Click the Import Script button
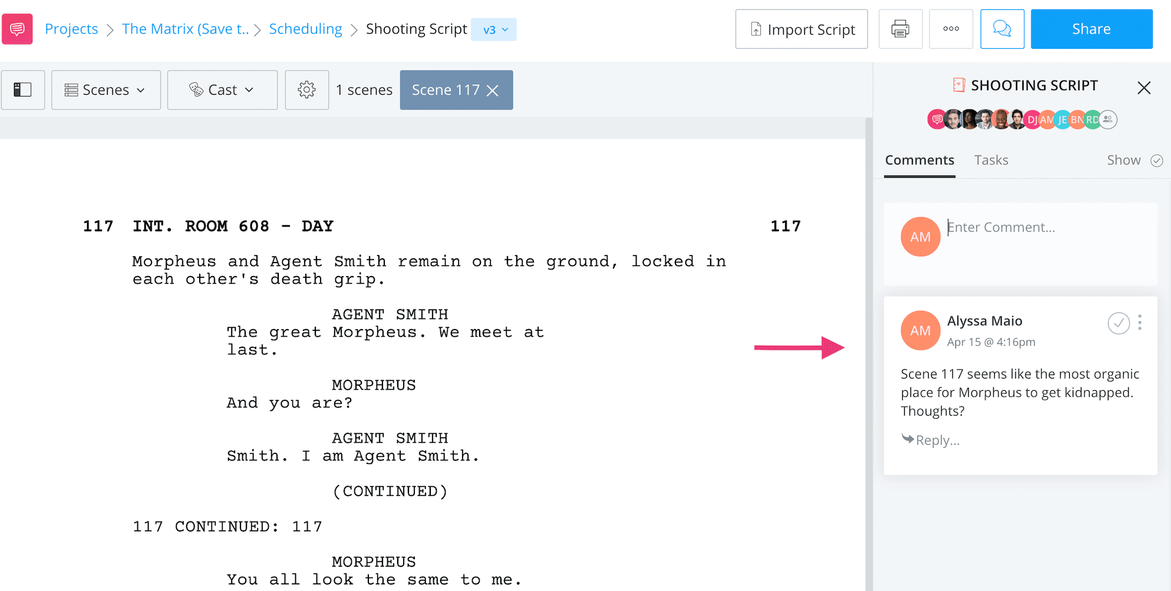The height and width of the screenshot is (591, 1171). coord(801,29)
